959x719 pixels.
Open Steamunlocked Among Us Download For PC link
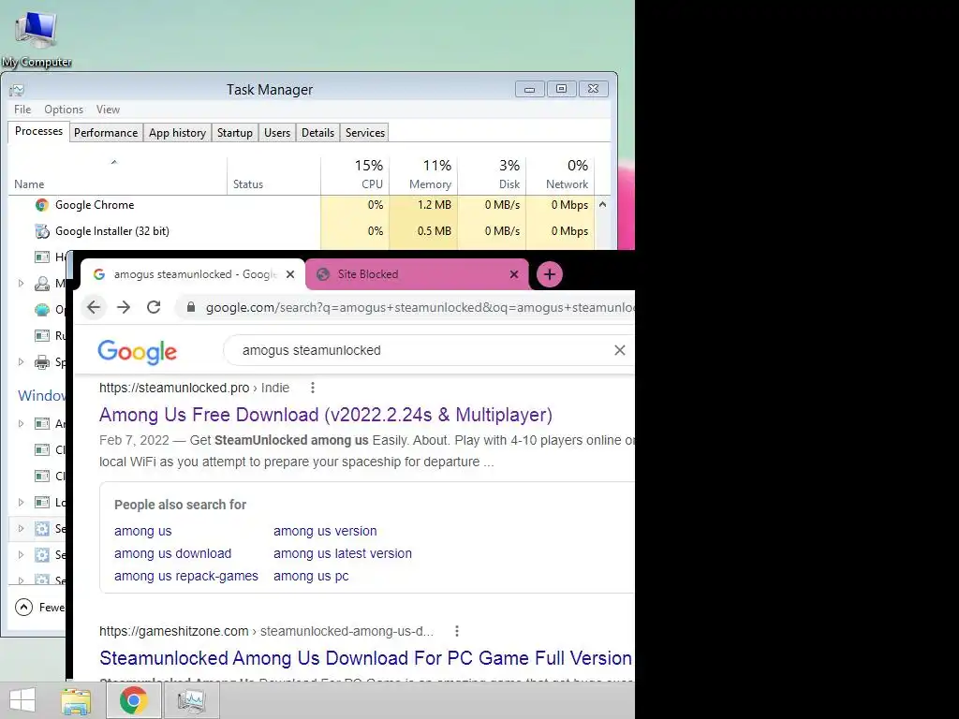[366, 658]
